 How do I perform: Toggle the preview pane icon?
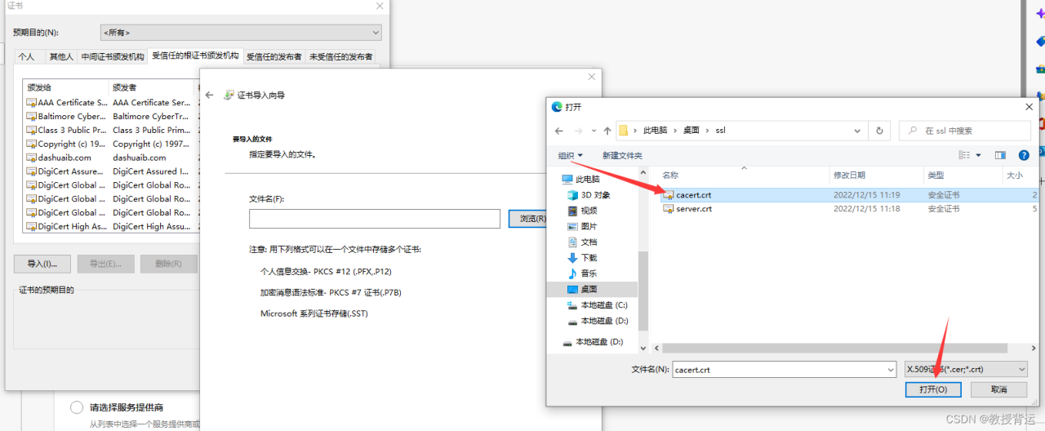[x=1000, y=155]
